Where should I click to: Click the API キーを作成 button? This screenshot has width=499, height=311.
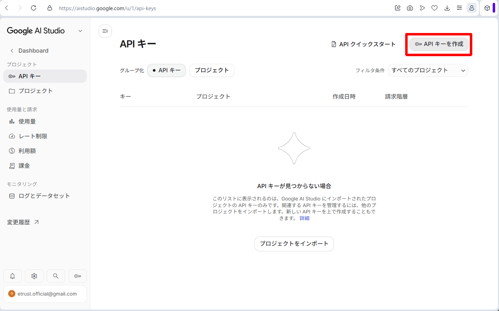coord(439,44)
